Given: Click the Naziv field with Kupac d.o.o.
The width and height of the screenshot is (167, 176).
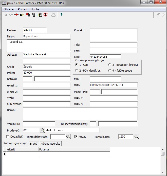Looking at the screenshot, I should coord(47,36).
